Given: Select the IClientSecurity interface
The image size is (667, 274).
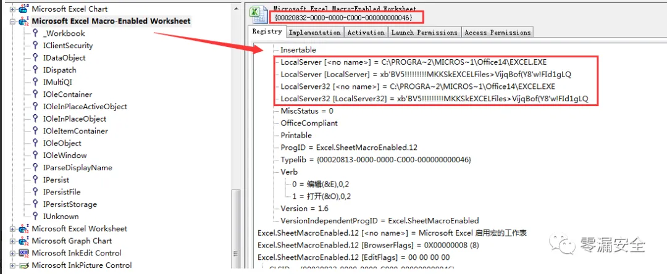Looking at the screenshot, I should coord(68,46).
